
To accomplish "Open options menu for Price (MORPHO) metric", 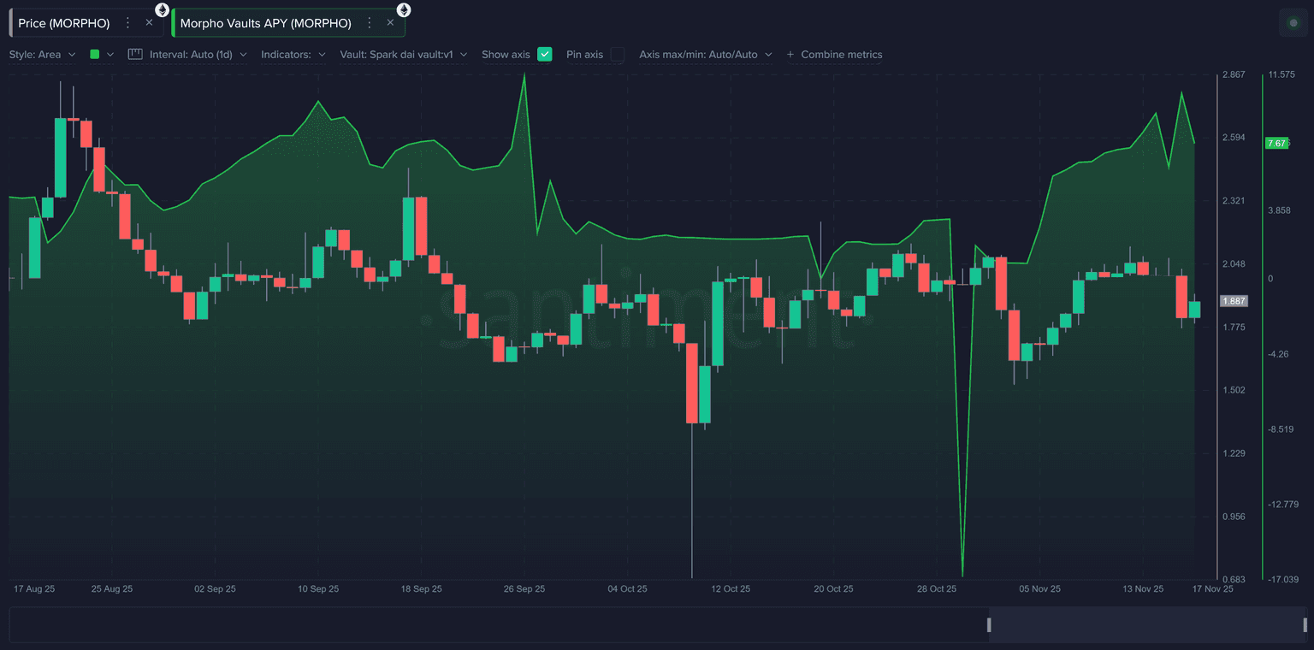I will coord(128,23).
